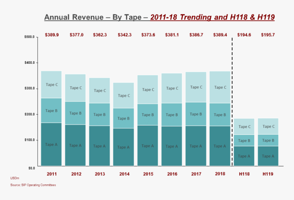Select the Tape A segment of the 2014 bar

[x=123, y=147]
